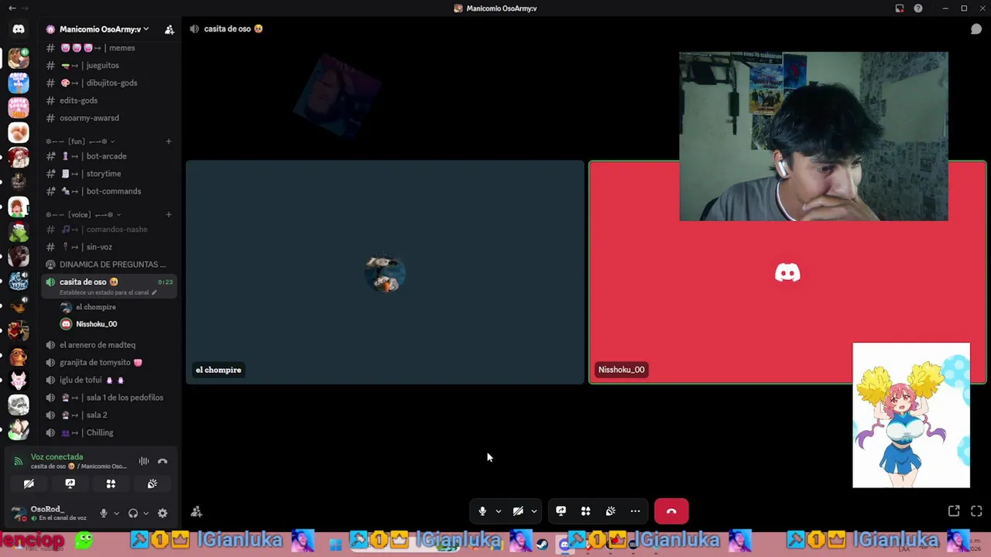Join the sala 2 voice channel
The image size is (991, 557).
click(x=110, y=415)
